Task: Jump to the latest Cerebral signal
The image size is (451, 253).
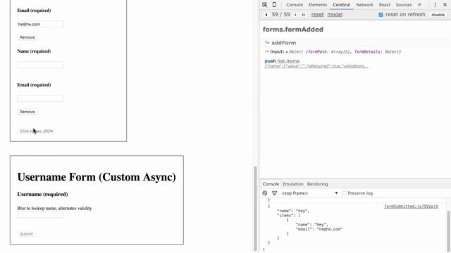Action: point(303,15)
